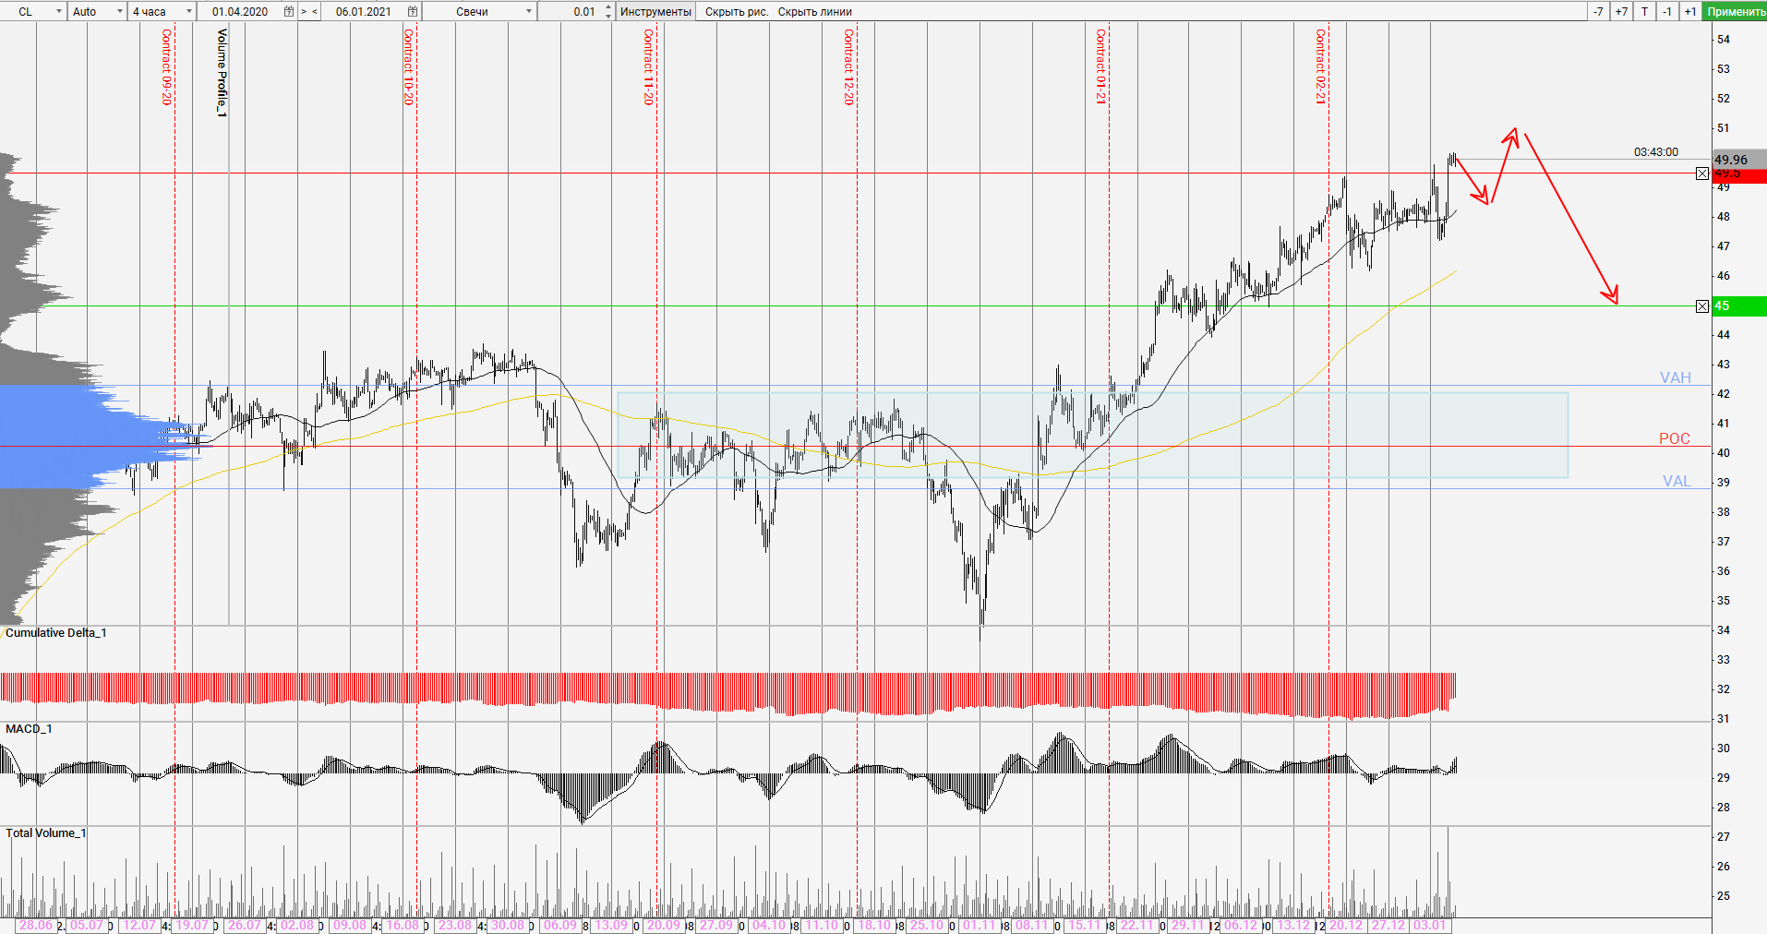The height and width of the screenshot is (934, 1767).
Task: Expand the 4 часа timeframe dropdown
Action: [189, 11]
